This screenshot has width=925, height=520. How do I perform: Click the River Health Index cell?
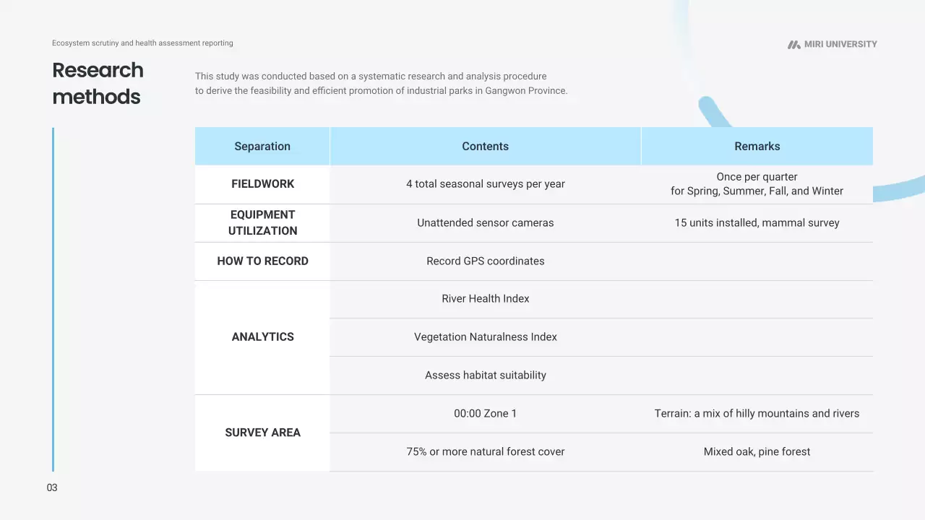click(x=485, y=299)
